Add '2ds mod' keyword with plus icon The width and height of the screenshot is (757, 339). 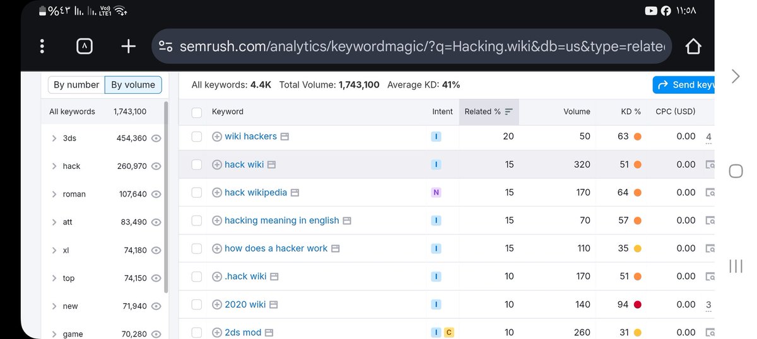point(217,332)
